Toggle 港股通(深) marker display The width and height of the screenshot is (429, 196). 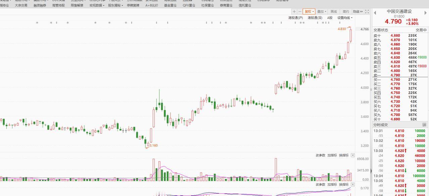tap(315, 18)
